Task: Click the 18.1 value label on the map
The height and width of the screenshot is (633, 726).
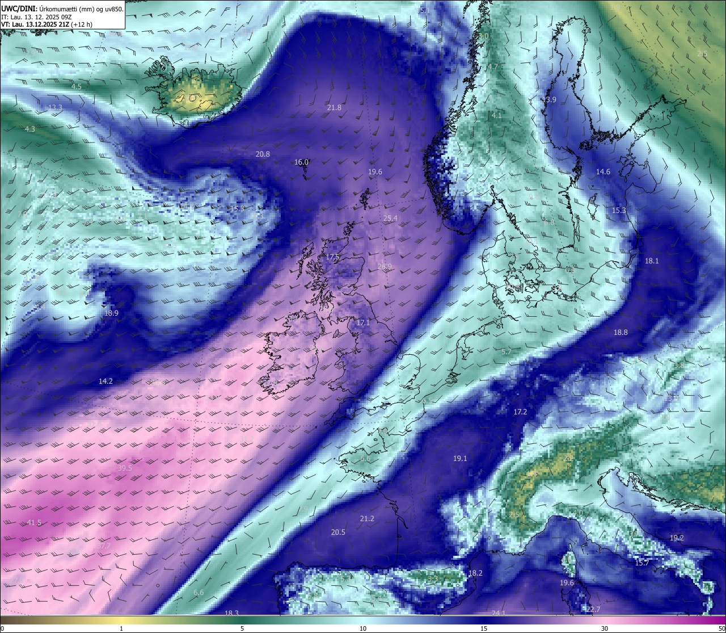Action: 652,261
